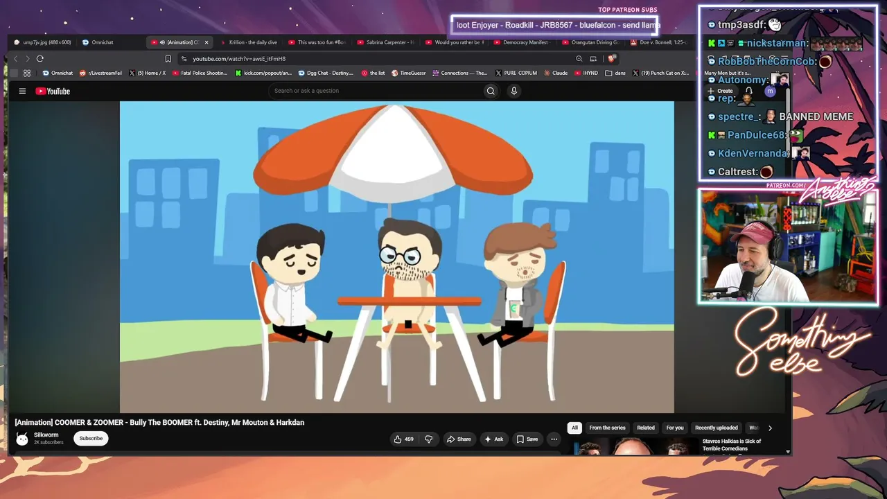Switch to 'Would you rather be' tab
This screenshot has height=499, width=887.
(x=454, y=42)
